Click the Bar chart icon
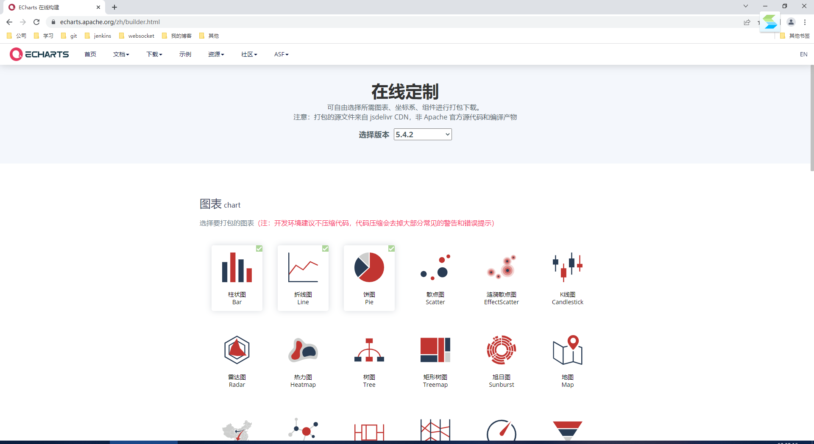 click(x=237, y=267)
